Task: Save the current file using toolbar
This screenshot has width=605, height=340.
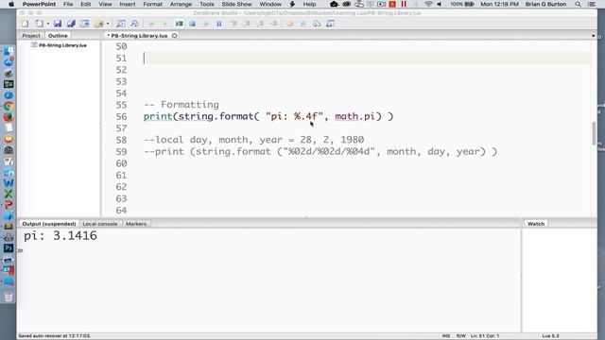Action: point(58,24)
